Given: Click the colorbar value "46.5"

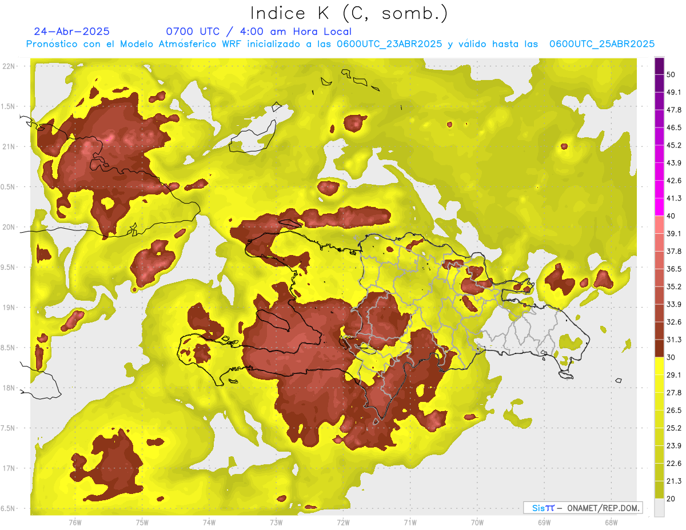Looking at the screenshot, I should 674,127.
